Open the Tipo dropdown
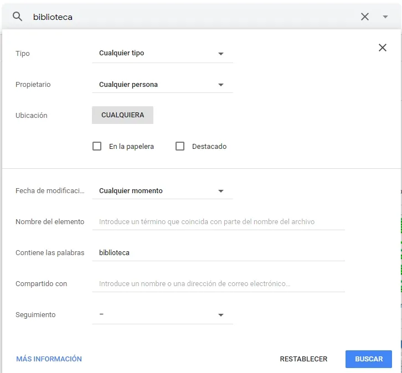402x373 pixels. coord(162,53)
